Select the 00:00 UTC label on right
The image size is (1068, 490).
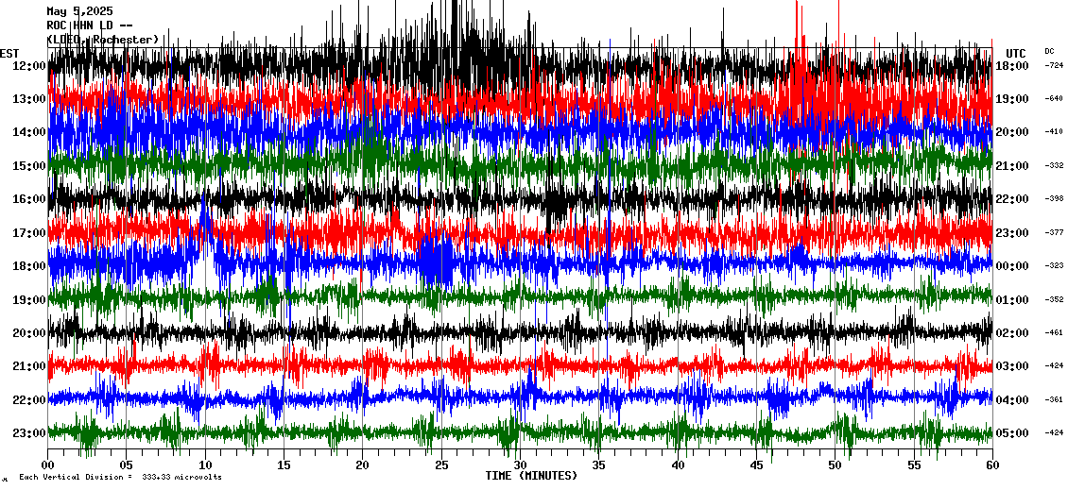(x=1011, y=266)
